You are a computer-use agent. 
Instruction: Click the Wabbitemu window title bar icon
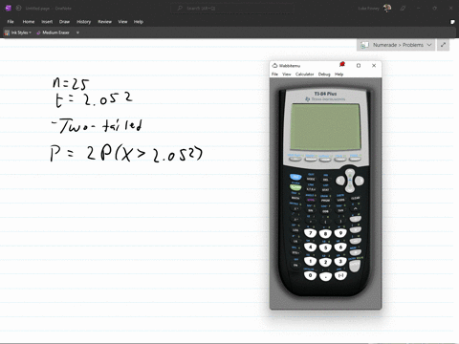click(x=274, y=66)
